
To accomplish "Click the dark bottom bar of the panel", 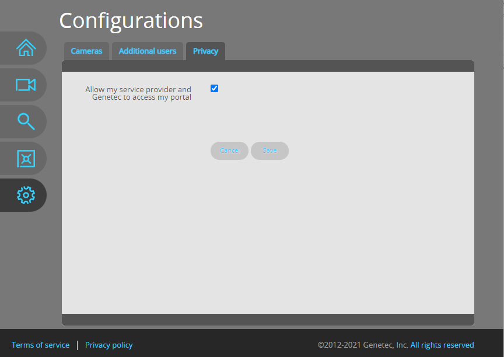I will pyautogui.click(x=268, y=320).
